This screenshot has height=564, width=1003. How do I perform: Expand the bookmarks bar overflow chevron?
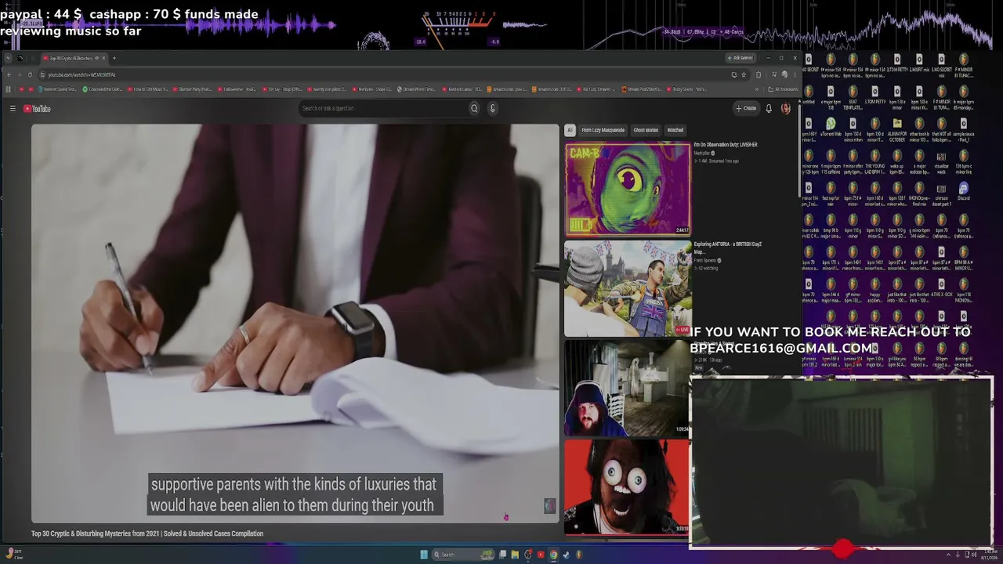click(757, 89)
